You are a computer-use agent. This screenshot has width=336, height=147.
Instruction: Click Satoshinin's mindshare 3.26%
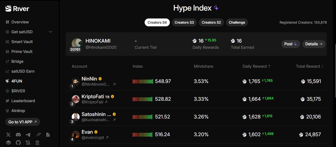pyautogui.click(x=201, y=117)
